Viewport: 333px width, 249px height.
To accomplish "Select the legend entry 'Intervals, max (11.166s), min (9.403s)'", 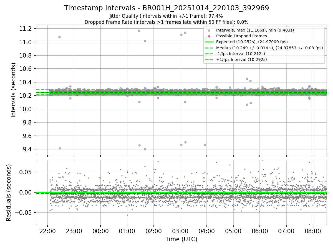I will tap(255, 30).
